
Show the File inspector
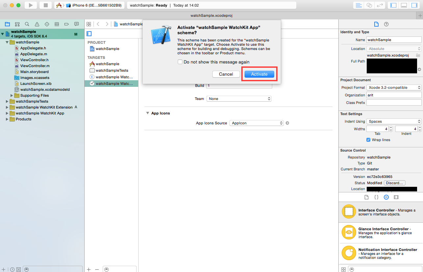[377, 24]
